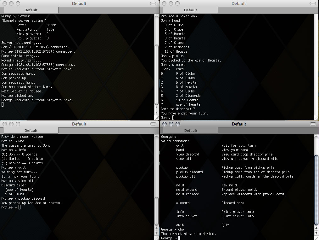The height and width of the screenshot is (240, 319).
Task: Click the resize grip of Jon's window
Action: point(316,118)
